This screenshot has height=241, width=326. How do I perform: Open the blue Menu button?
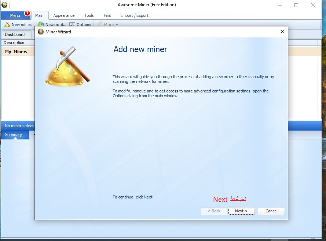15,15
